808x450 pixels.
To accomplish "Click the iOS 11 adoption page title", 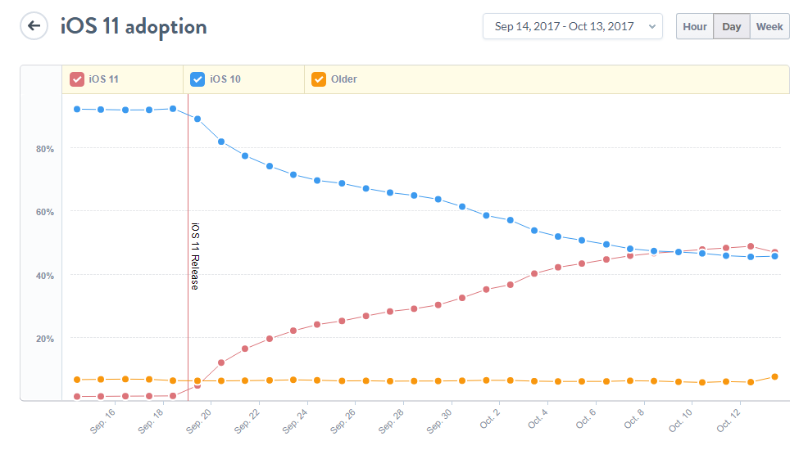I will pos(134,26).
